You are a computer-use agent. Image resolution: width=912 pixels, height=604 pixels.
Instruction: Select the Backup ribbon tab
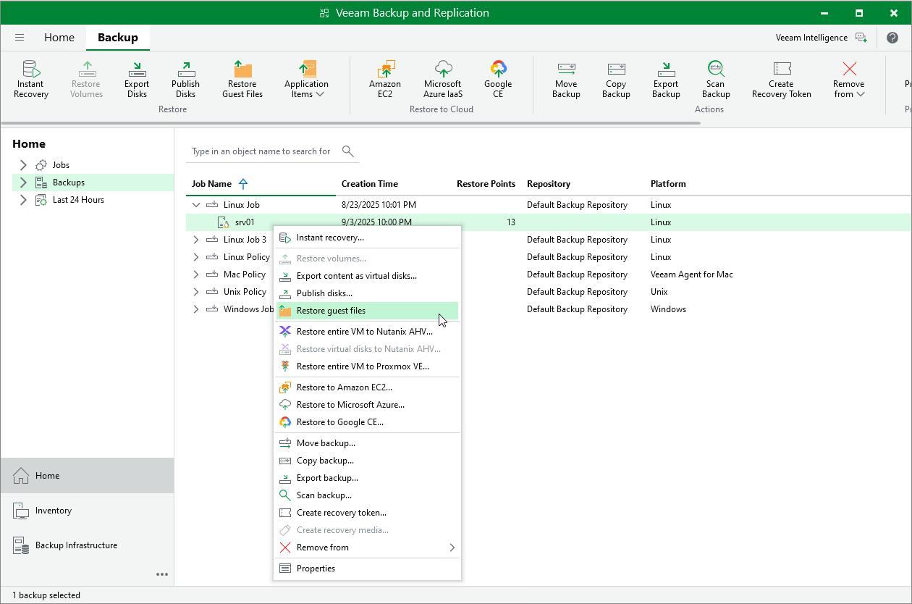(118, 38)
